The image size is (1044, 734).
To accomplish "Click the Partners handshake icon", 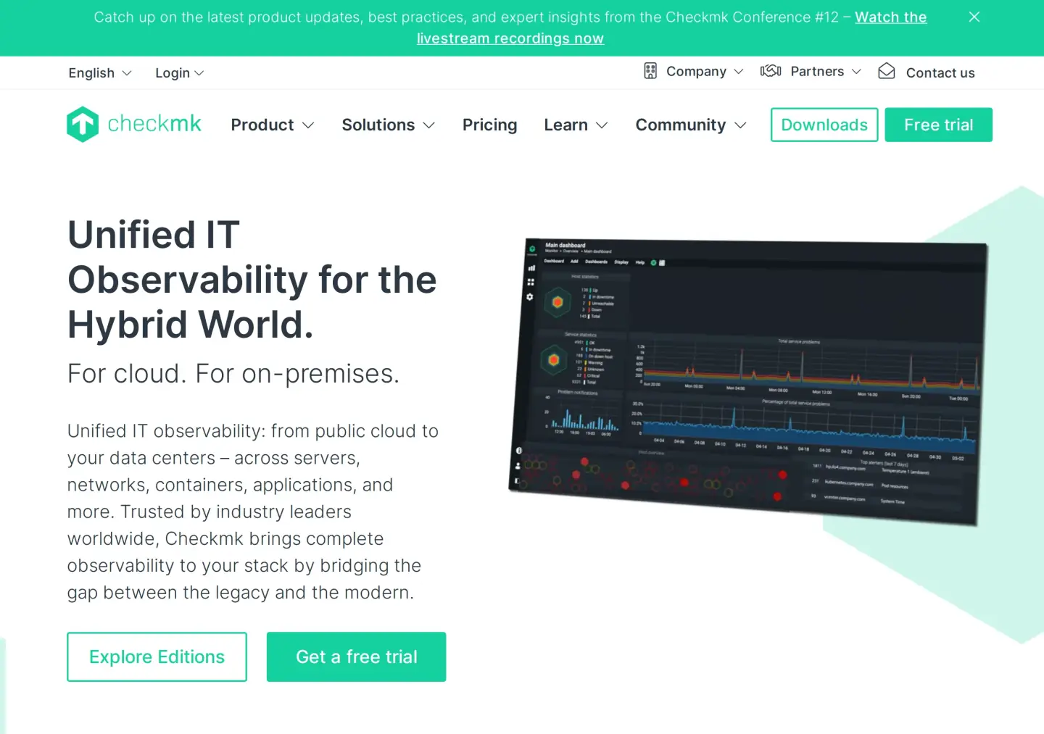I will pyautogui.click(x=771, y=71).
